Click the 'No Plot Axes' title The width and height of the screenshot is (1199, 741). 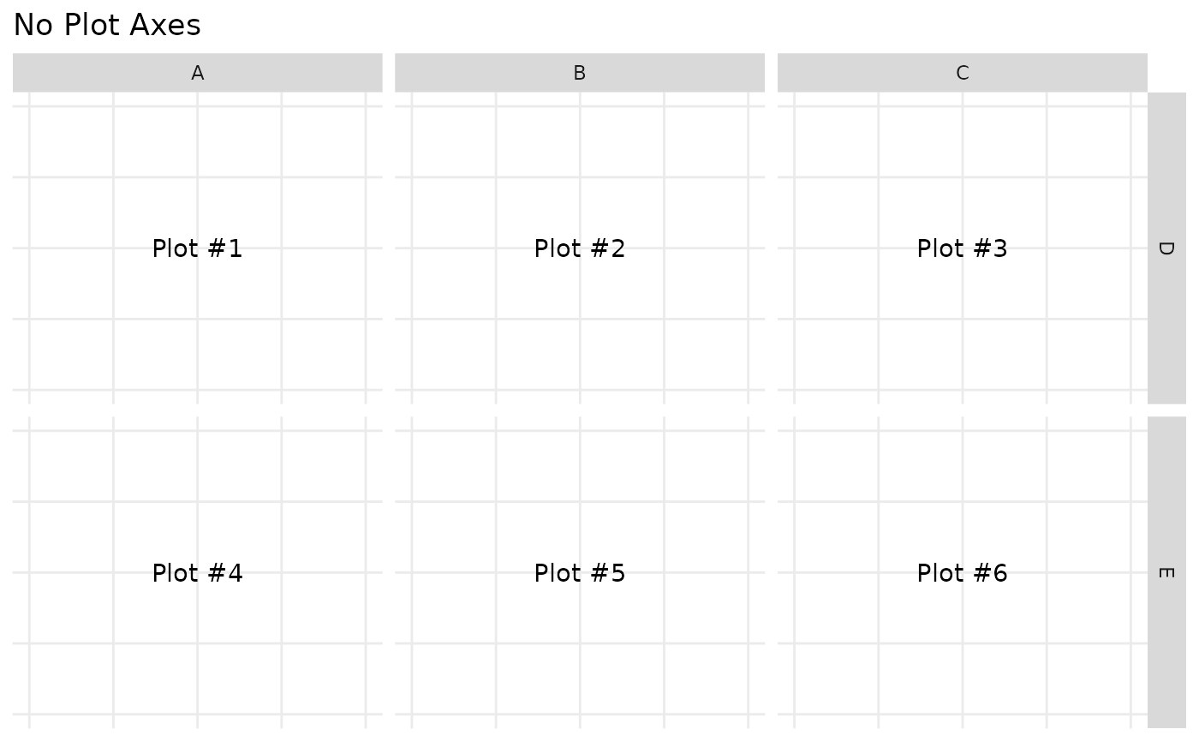[x=107, y=26]
